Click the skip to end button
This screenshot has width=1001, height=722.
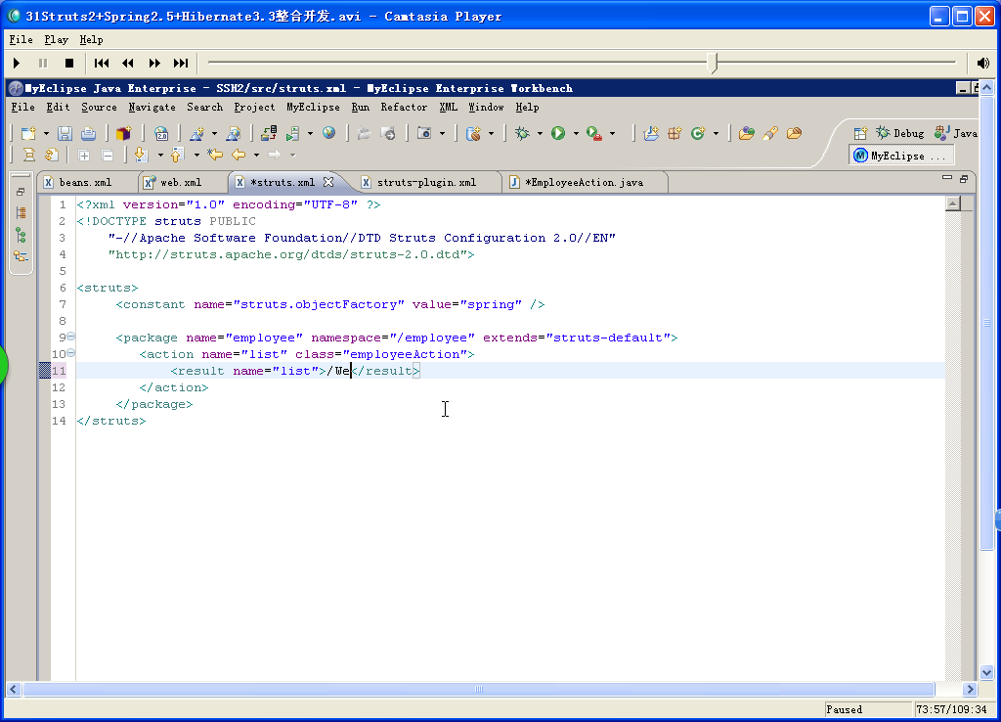(x=181, y=63)
